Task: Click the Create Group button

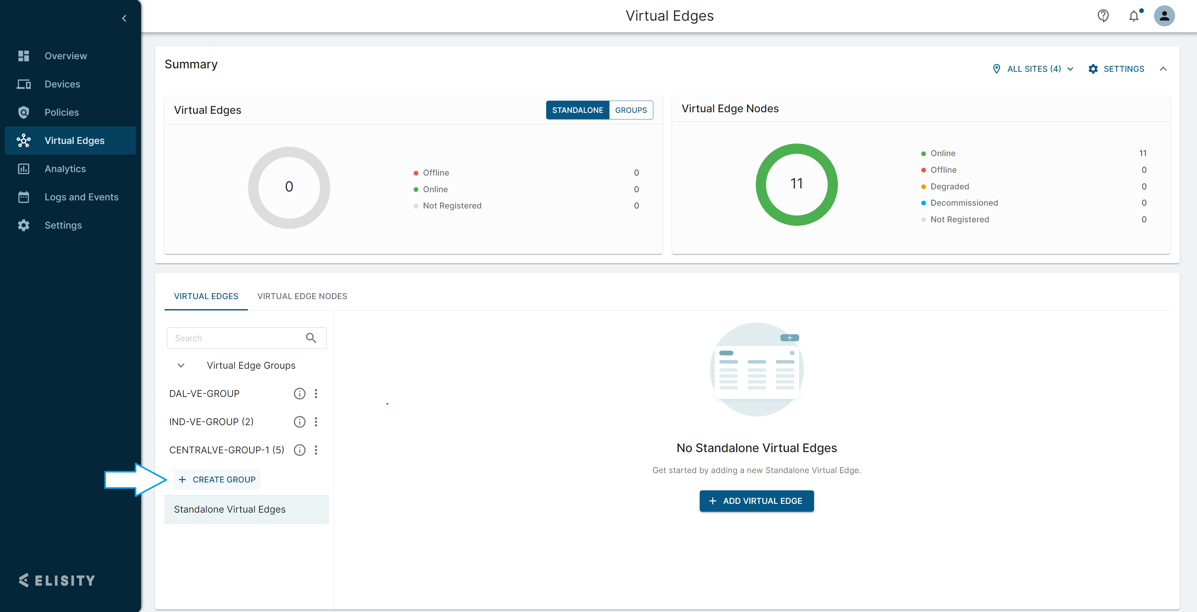Action: click(x=217, y=479)
